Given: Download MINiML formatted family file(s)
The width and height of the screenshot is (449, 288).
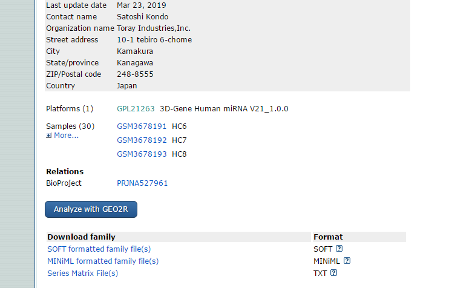Looking at the screenshot, I should pyautogui.click(x=103, y=261).
